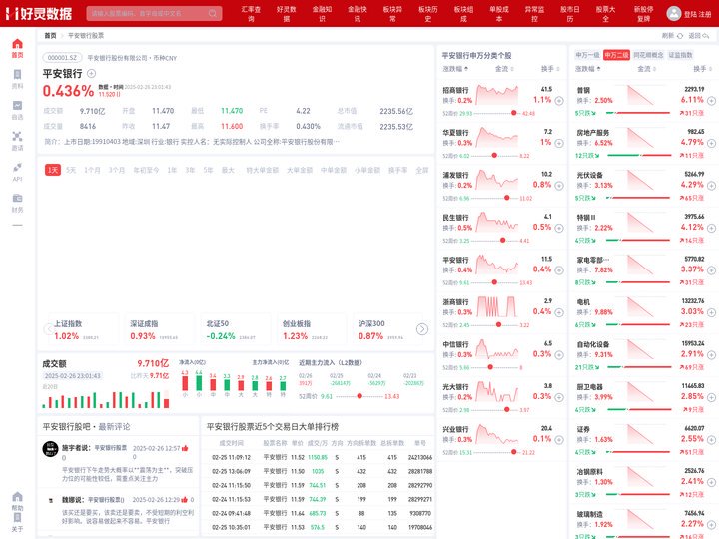Select the 5天 chart range
Screen dimensions: 719x539
[71, 170]
